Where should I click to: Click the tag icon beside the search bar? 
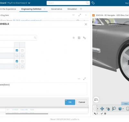pyautogui.click(x=93, y=3)
